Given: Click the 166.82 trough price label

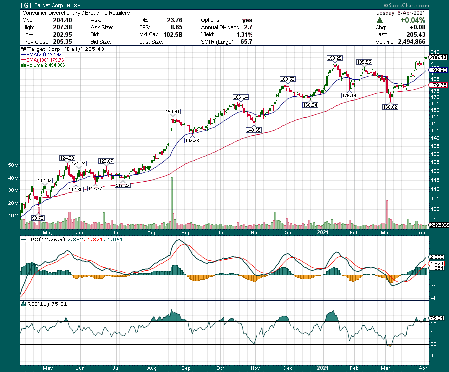Looking at the screenshot, I should (390, 107).
